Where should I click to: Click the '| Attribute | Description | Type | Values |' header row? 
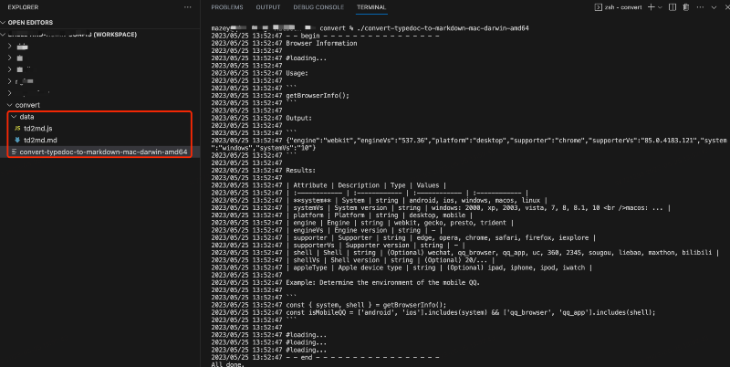click(x=366, y=185)
